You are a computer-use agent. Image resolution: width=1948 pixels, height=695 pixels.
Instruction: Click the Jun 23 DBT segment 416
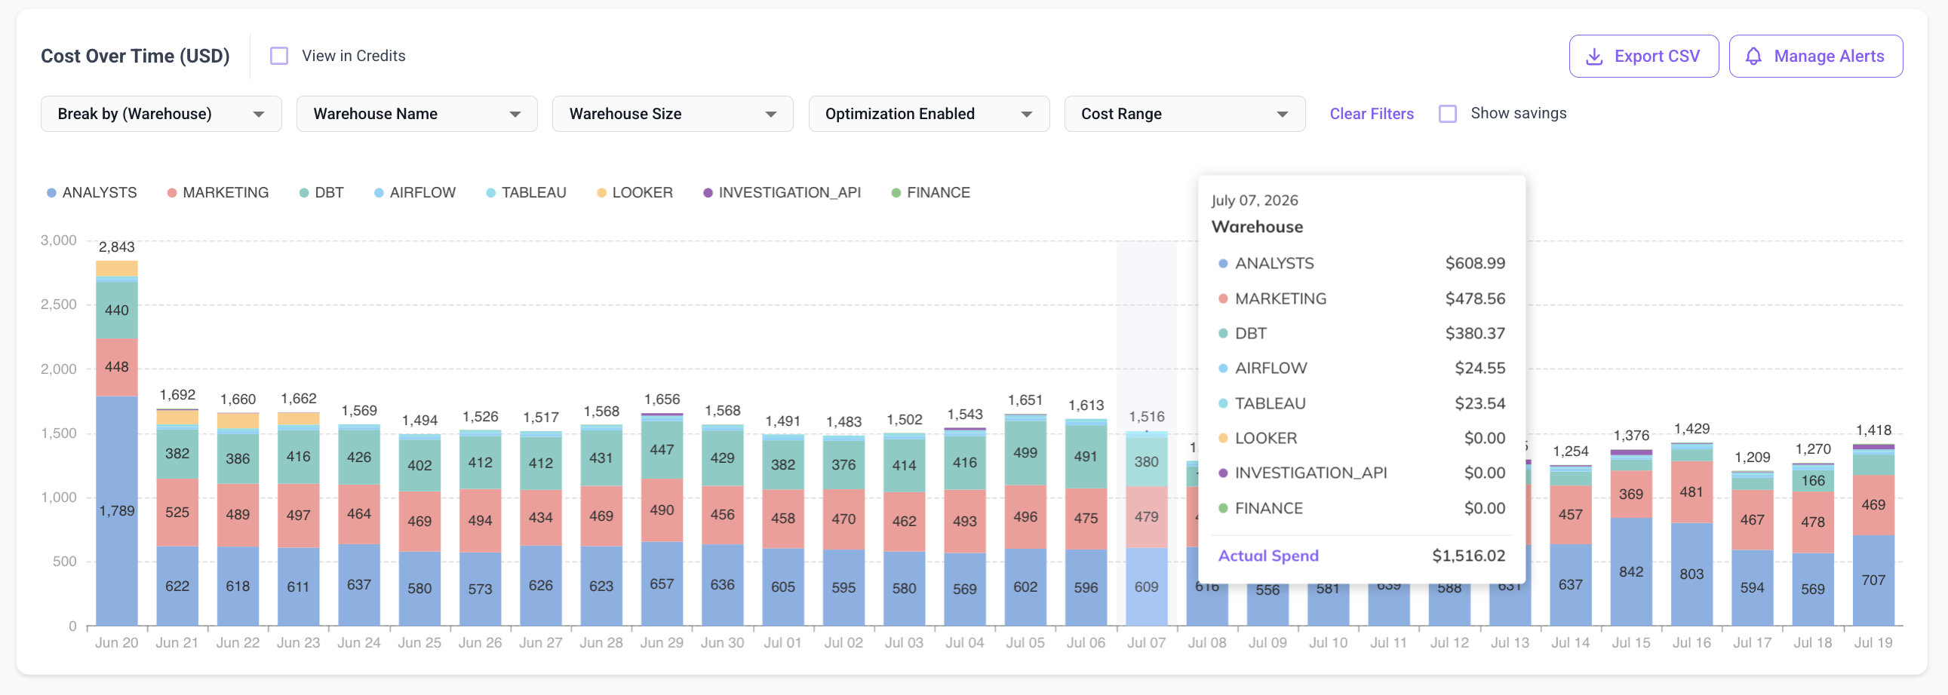[298, 457]
